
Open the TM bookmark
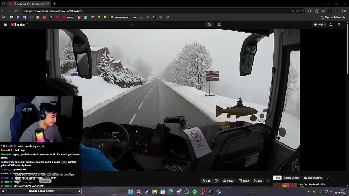point(154,17)
